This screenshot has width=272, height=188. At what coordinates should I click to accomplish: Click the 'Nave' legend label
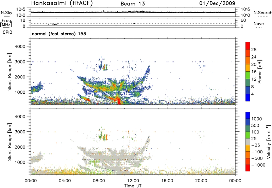tap(259, 23)
